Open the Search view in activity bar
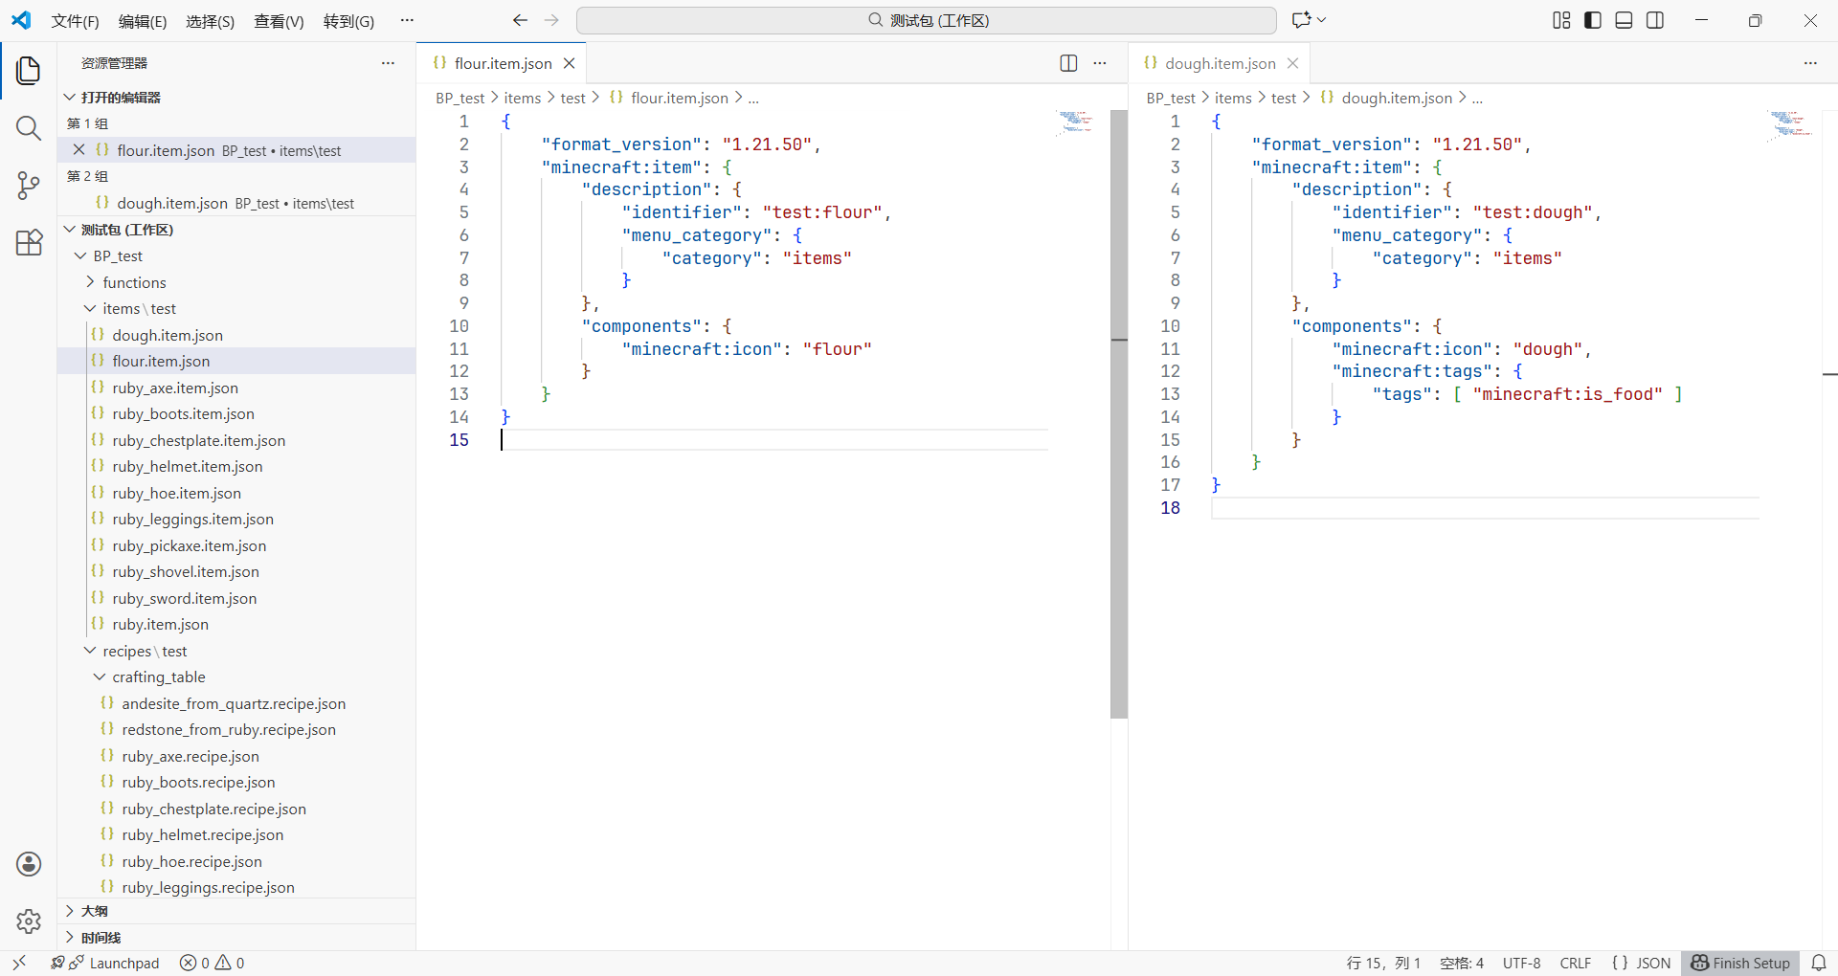Screen dimensions: 1838x976 [29, 128]
